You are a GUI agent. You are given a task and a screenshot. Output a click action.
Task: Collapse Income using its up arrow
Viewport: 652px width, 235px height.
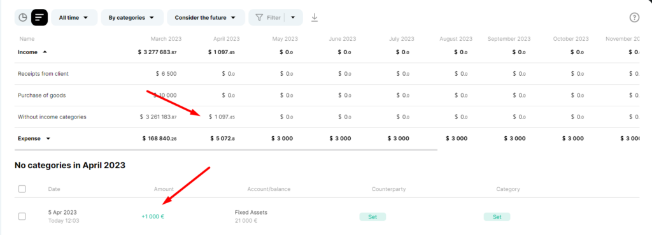click(x=45, y=52)
